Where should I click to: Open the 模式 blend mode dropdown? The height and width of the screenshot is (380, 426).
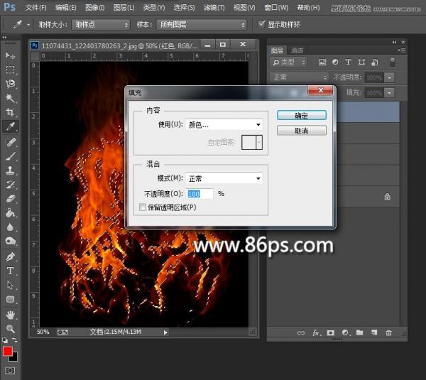224,178
